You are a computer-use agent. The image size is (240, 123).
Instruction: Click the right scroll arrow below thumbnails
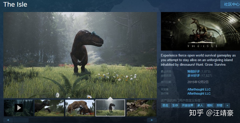[x=152, y=120]
